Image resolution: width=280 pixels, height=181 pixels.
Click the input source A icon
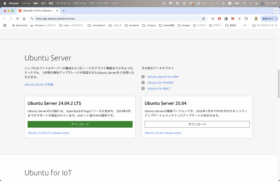pos(230,3)
